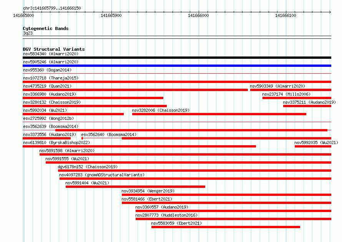This screenshot has height=242, width=342.
Task: Click nsv4097283 (gnomADStructuralVariants) label
Action: (102, 175)
